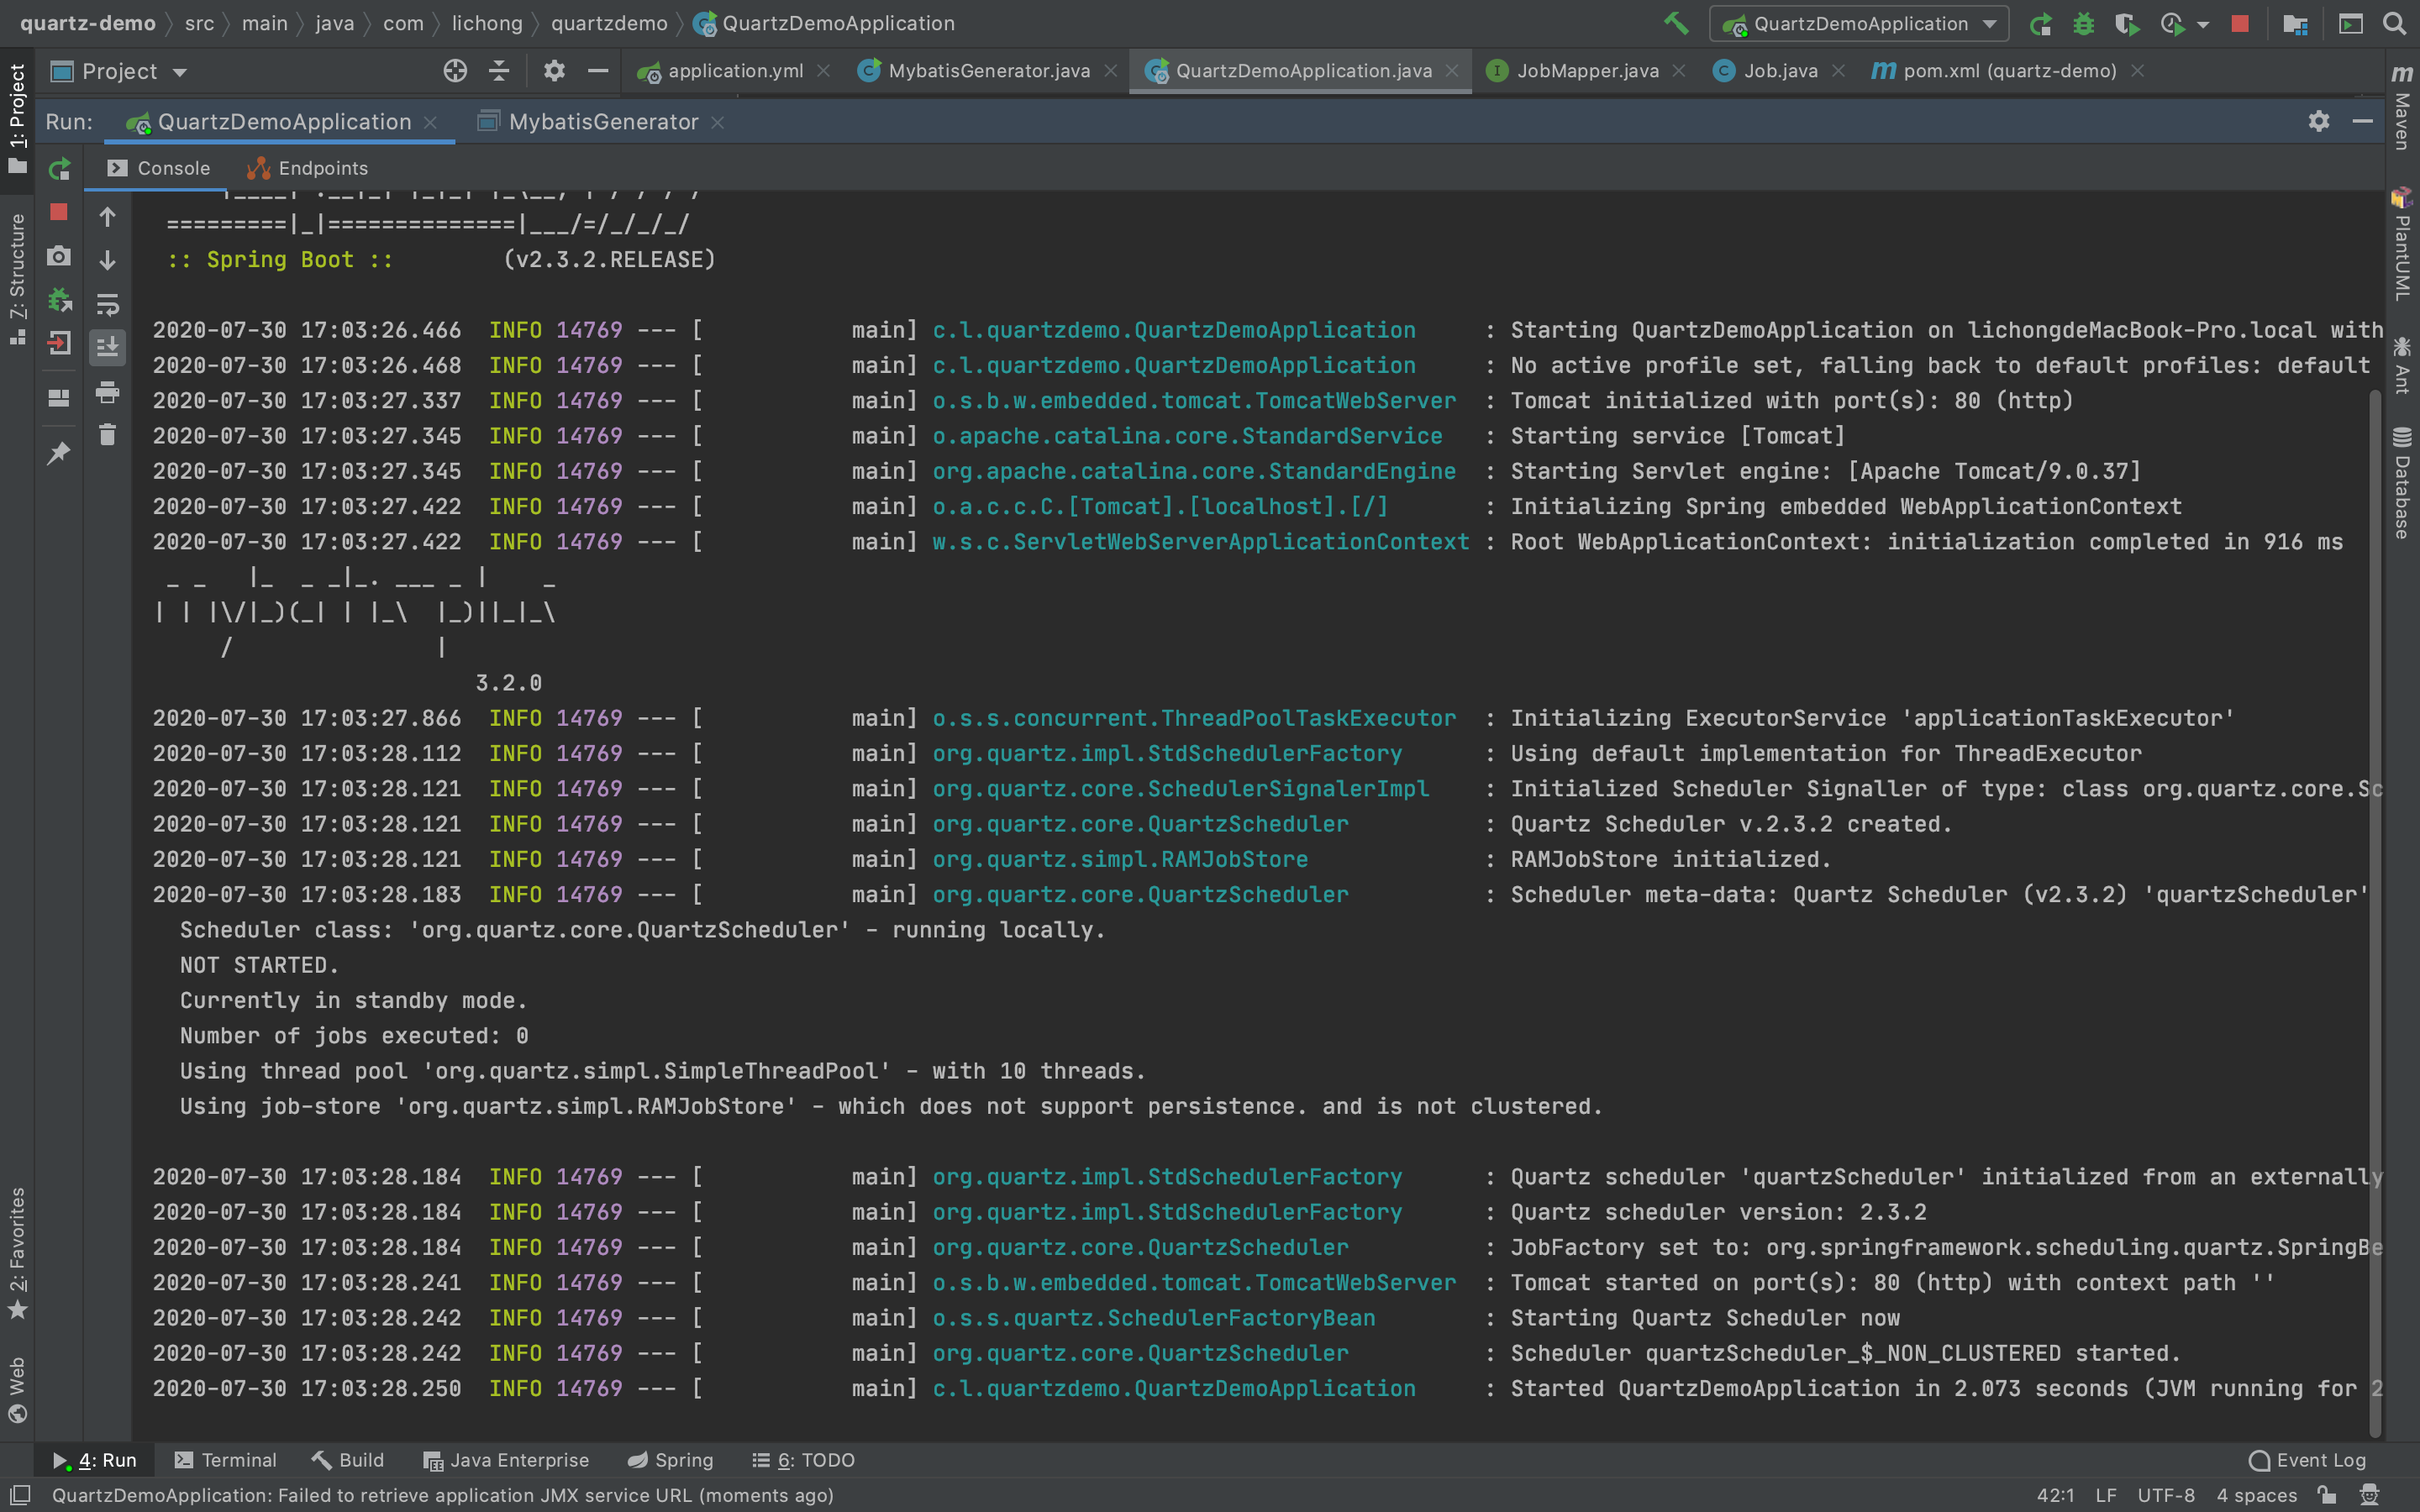Open the profiler run options dropdown arrow

click(2203, 24)
